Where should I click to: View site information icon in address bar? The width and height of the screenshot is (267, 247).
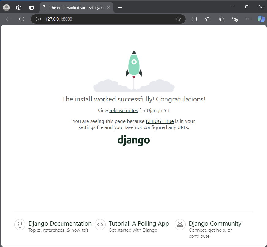(38, 19)
